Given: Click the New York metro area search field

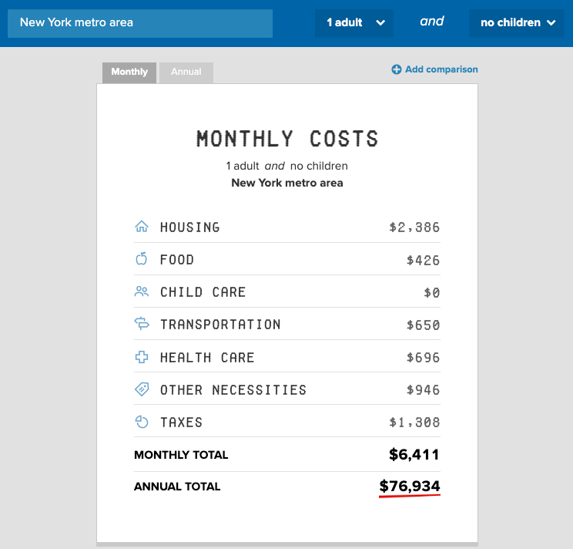Looking at the screenshot, I should click(x=140, y=23).
